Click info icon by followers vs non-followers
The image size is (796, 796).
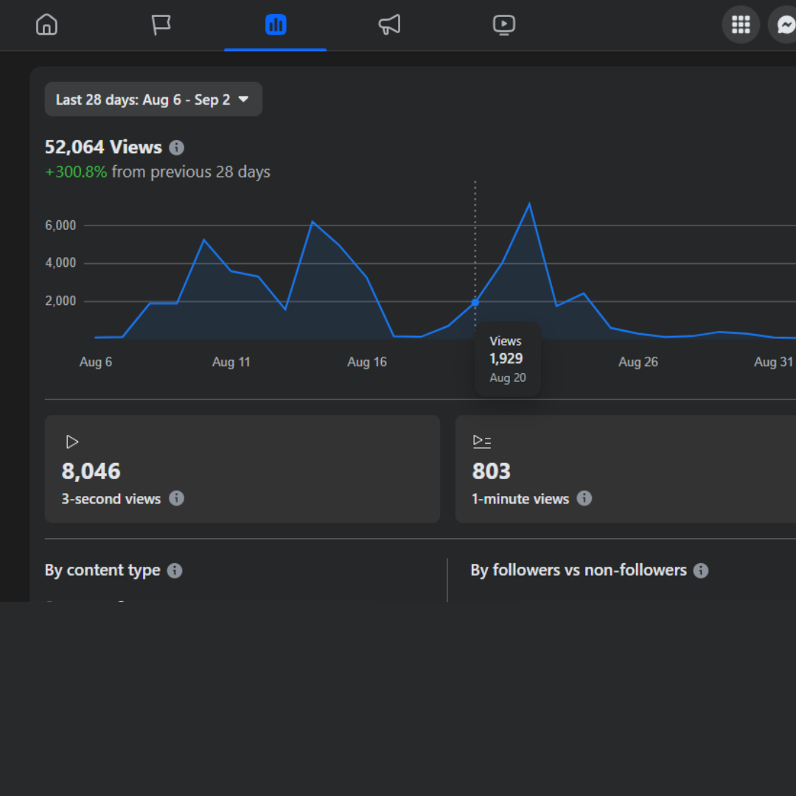[x=701, y=570]
